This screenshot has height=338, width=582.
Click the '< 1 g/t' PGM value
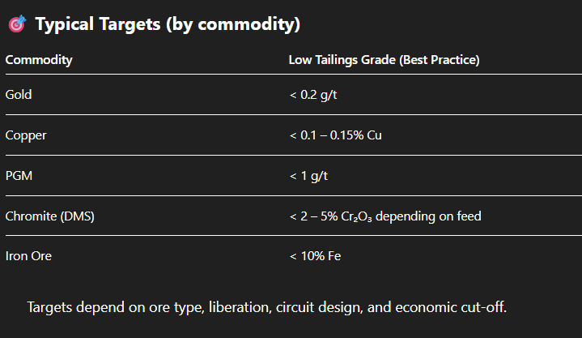coord(308,176)
